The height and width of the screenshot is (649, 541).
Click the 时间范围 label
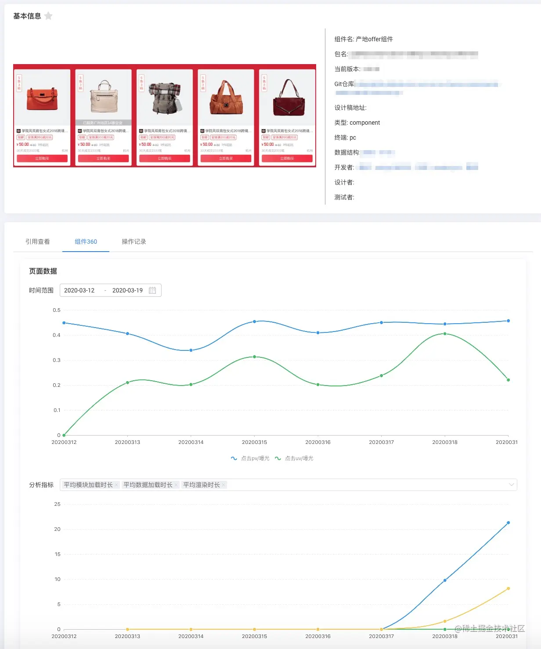(41, 290)
